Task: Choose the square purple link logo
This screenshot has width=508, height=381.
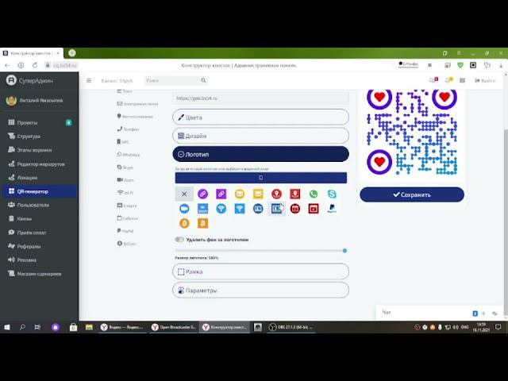Action: (x=221, y=194)
